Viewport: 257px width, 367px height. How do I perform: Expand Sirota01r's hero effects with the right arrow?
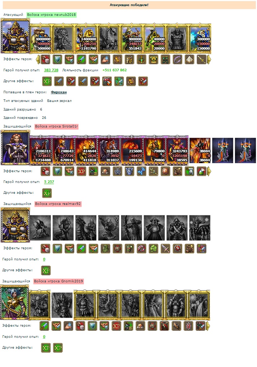[x=209, y=171]
